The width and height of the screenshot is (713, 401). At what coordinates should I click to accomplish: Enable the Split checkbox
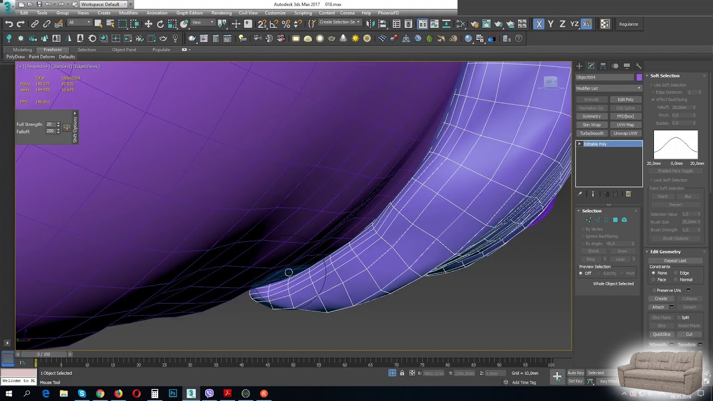tap(678, 317)
